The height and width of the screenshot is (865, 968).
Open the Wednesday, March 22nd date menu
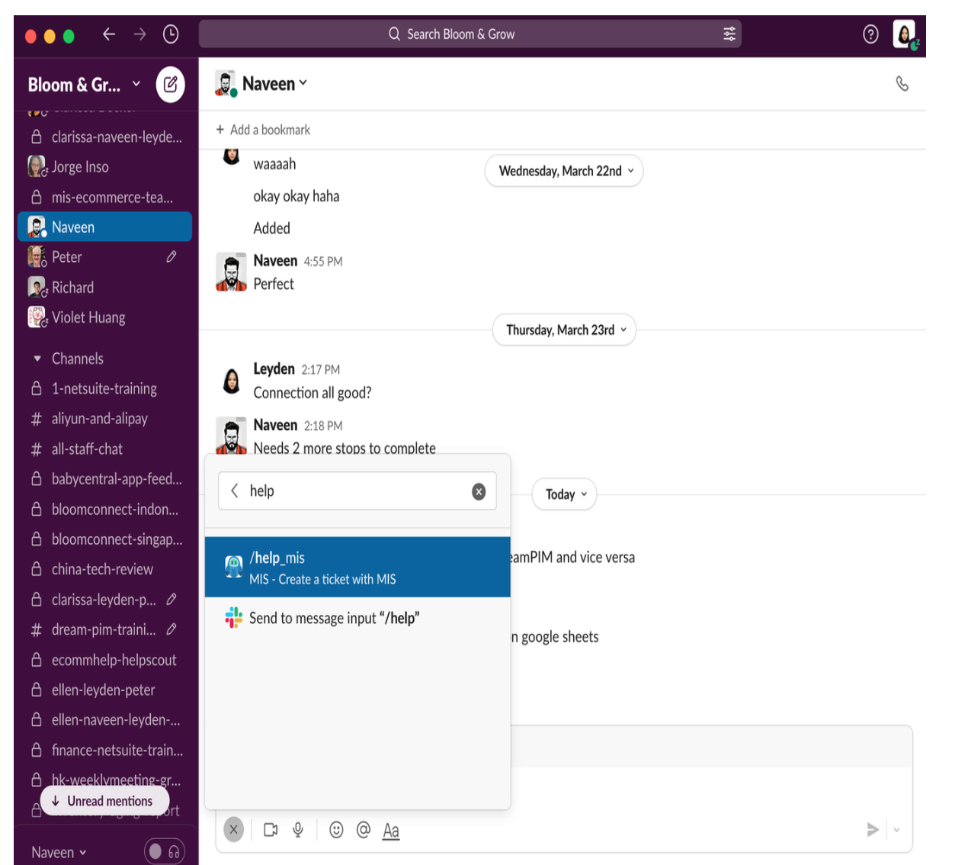(564, 171)
